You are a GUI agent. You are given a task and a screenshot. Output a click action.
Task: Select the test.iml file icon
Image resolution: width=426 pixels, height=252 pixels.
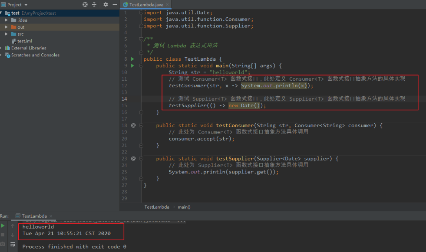14,41
